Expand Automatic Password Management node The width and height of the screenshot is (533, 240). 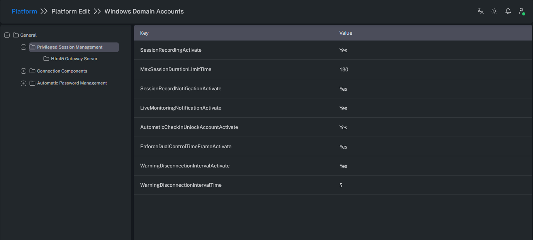[x=24, y=83]
